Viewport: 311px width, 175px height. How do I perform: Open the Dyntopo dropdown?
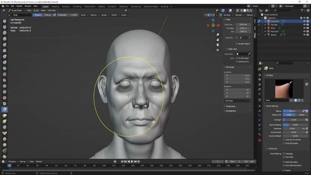pos(228,15)
